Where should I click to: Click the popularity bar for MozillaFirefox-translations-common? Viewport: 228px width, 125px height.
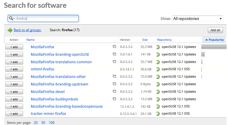click(x=202, y=62)
